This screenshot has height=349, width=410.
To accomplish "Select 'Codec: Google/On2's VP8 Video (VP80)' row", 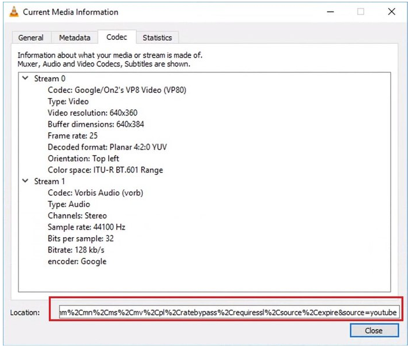I will pyautogui.click(x=117, y=90).
